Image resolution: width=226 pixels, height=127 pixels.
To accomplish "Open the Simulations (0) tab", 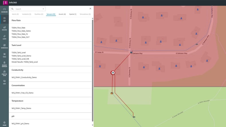I will click(x=85, y=14).
